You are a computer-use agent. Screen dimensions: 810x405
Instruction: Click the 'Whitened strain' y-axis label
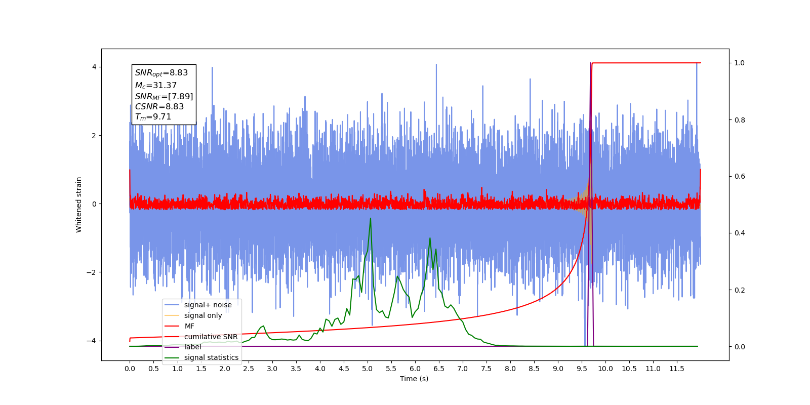[x=78, y=205]
